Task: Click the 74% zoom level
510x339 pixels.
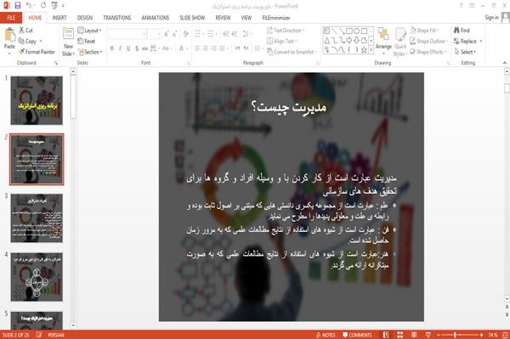Action: [492, 335]
